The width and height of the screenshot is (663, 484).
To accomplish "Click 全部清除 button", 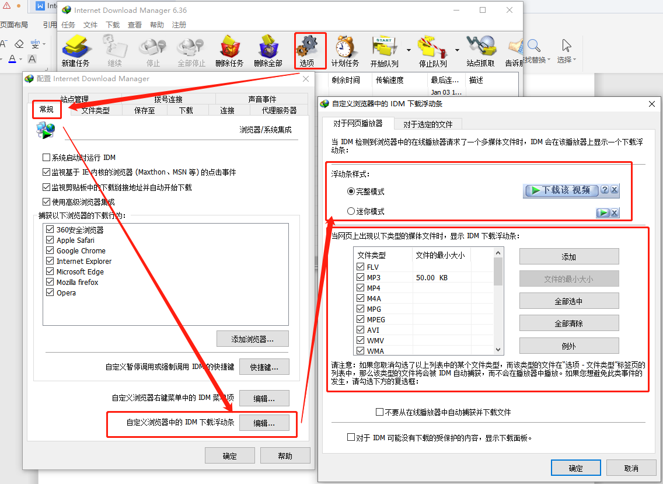I will point(568,323).
